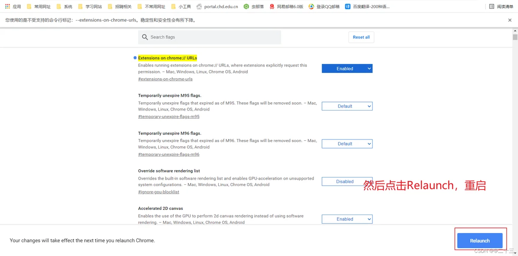
Task: Open the 登录QQ邮箱 bookmark
Action: [324, 6]
